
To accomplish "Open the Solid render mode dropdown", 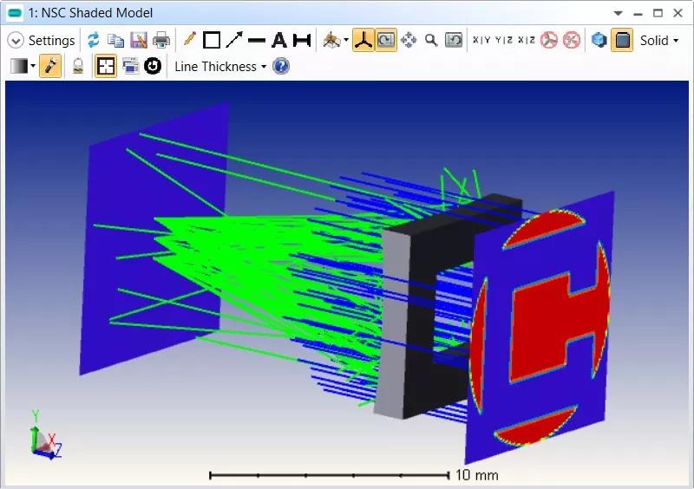I will pos(659,41).
